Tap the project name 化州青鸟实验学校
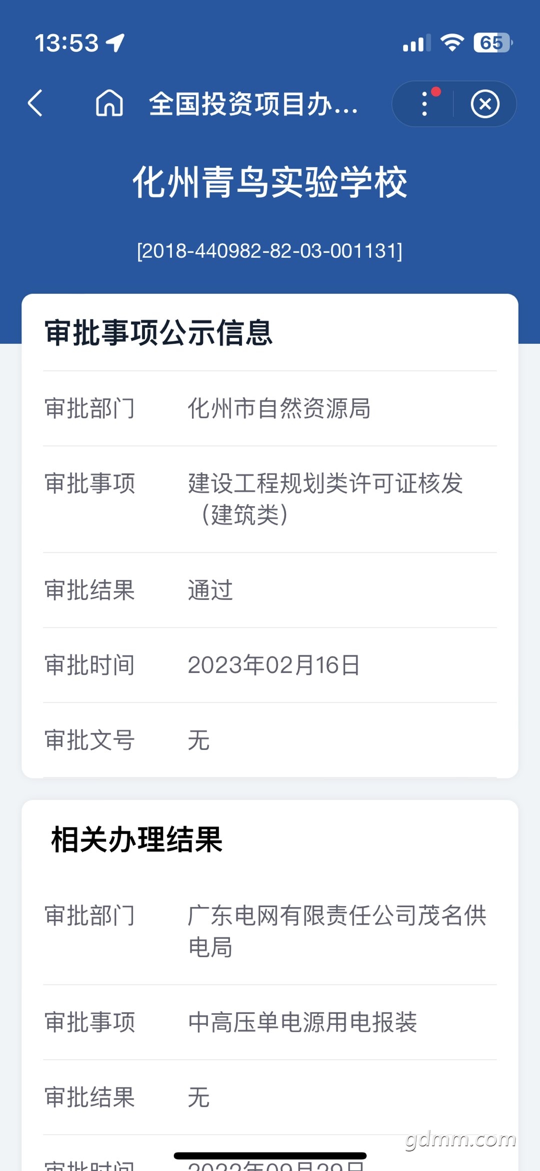Screen dimensions: 540x1171 tap(270, 182)
